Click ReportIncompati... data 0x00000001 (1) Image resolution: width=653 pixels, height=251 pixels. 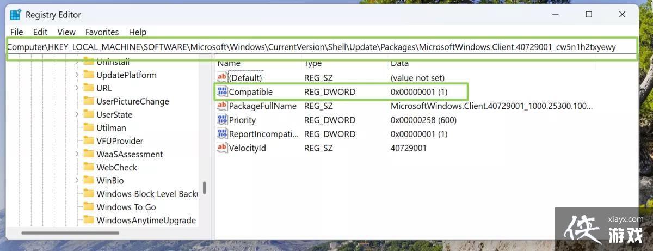pos(419,134)
